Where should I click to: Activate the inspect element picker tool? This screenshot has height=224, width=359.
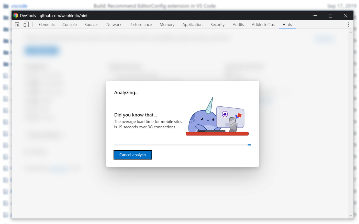click(x=17, y=25)
